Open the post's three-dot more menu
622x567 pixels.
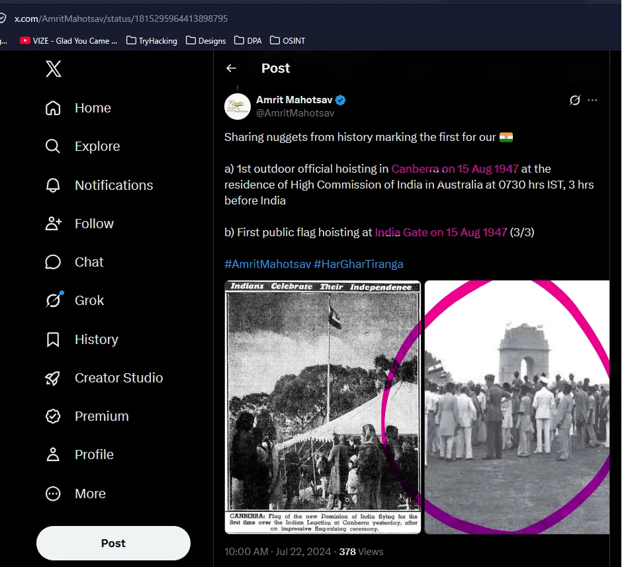pyautogui.click(x=593, y=101)
